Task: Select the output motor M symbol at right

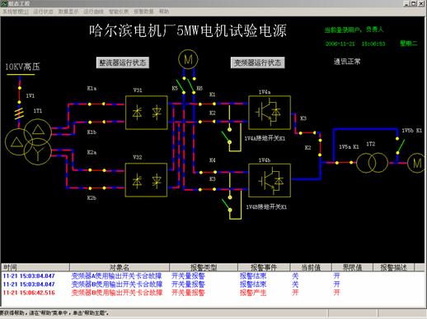Action: 416,163
